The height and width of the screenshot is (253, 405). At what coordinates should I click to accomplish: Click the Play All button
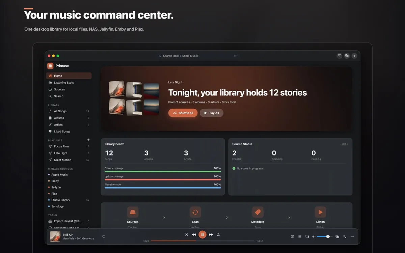coord(212,113)
